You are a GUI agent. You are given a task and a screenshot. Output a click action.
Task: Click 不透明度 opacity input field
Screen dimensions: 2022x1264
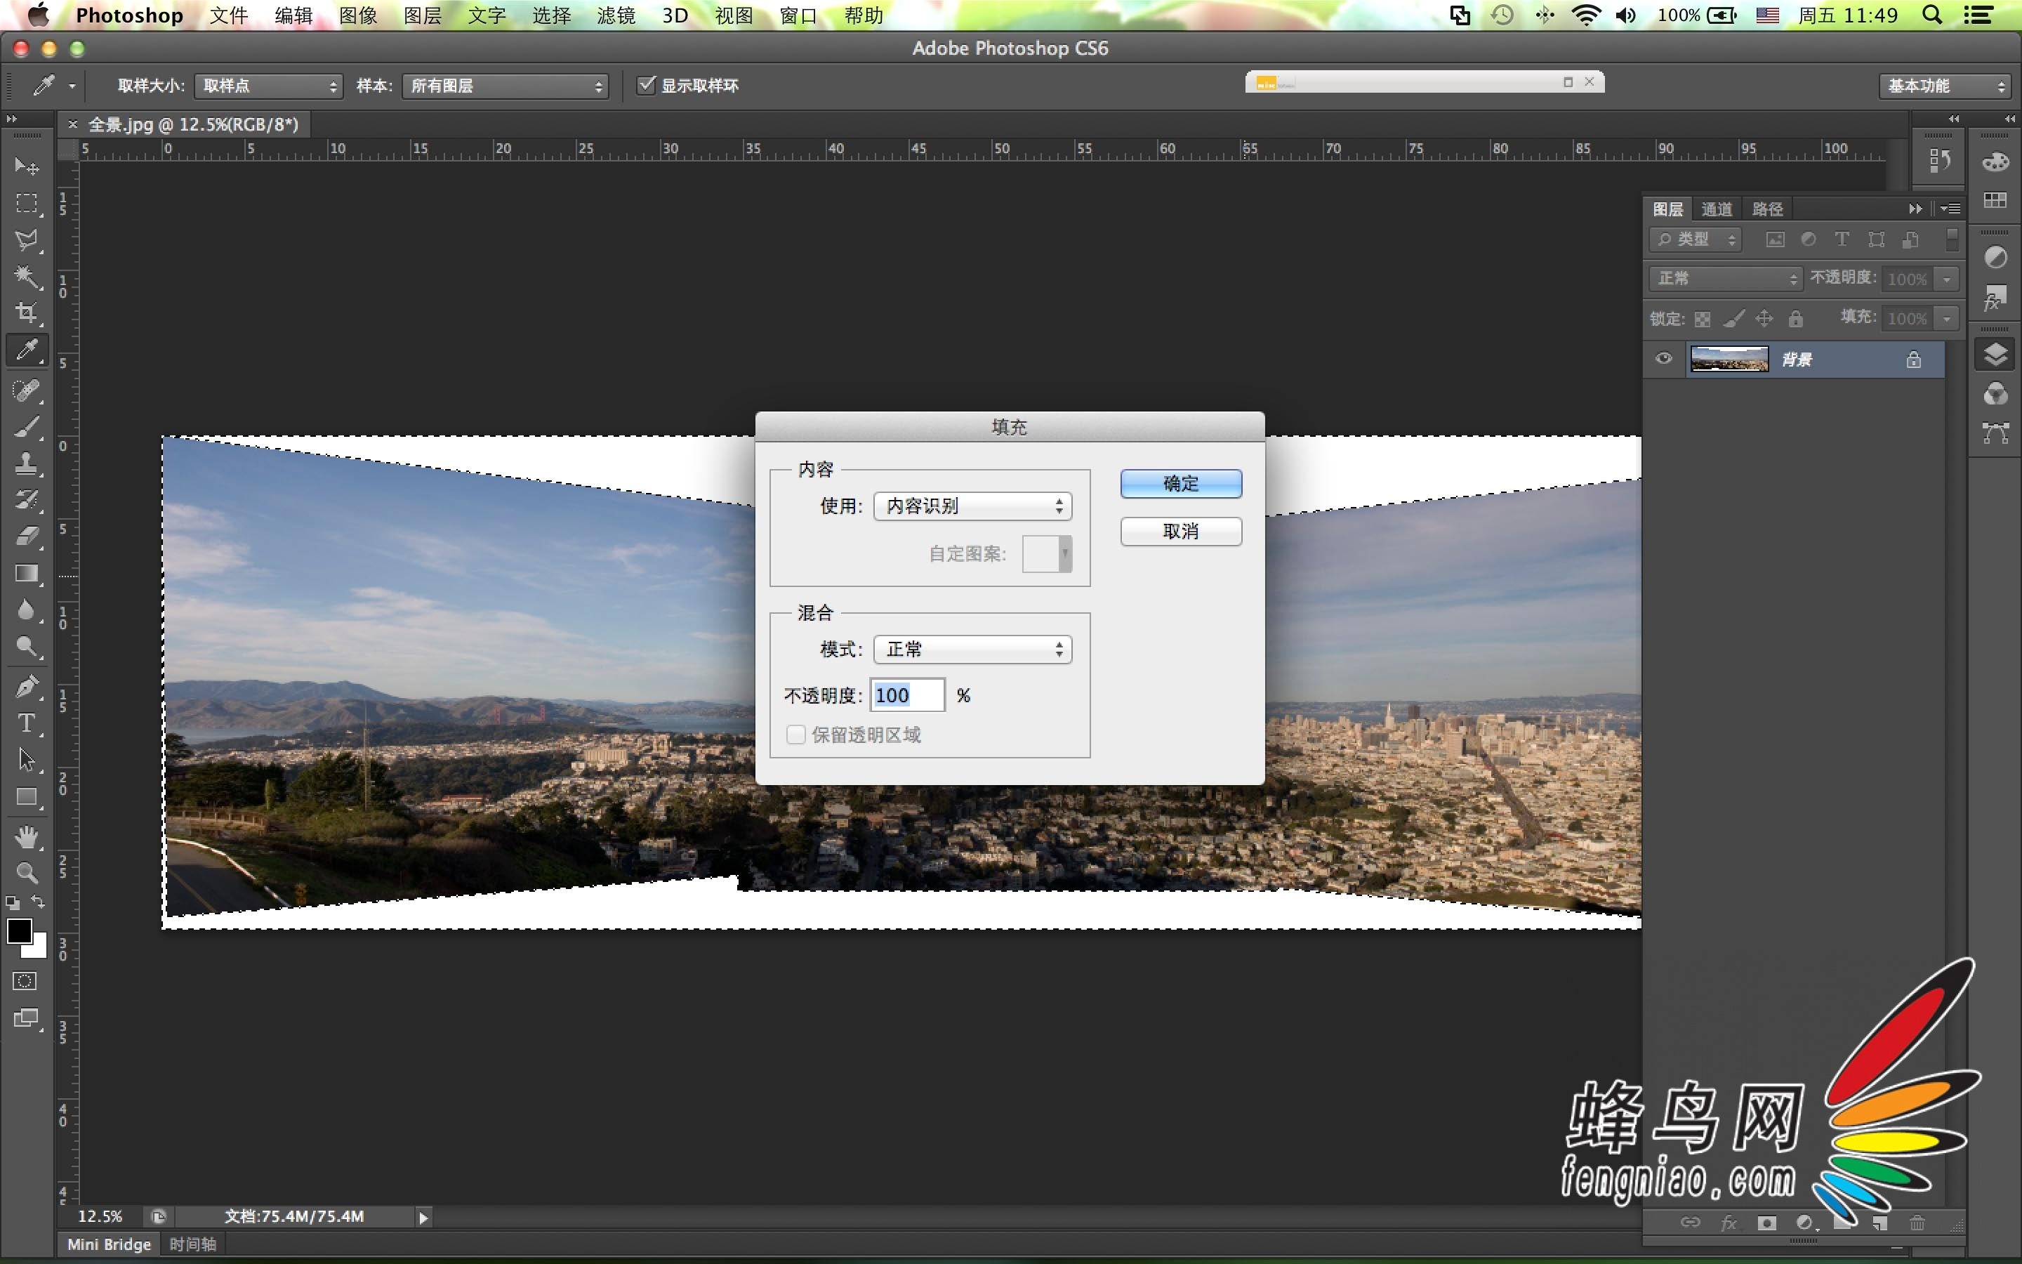coord(906,694)
